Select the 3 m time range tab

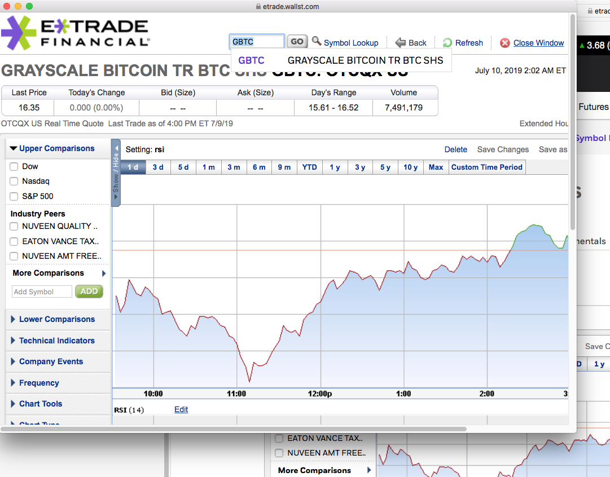[234, 167]
